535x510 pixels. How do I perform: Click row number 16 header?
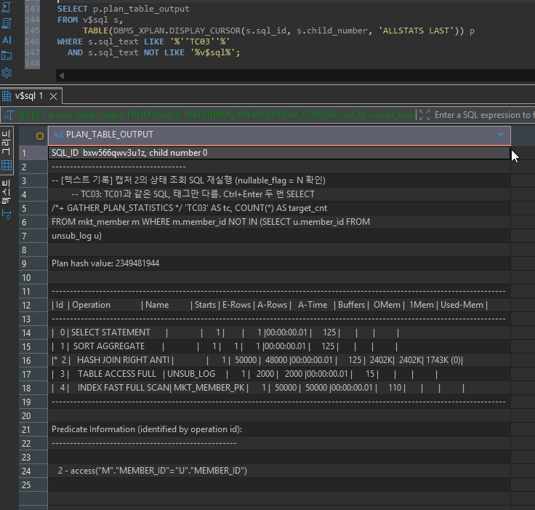click(33, 361)
